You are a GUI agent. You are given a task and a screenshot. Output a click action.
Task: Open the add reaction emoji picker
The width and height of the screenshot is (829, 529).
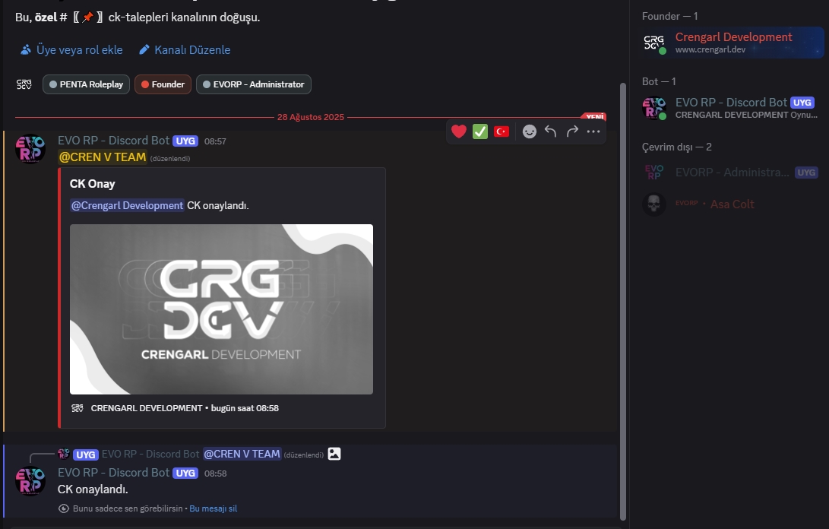[x=529, y=131]
